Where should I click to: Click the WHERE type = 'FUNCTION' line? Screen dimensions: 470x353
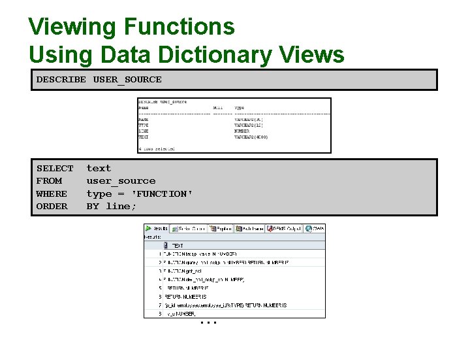114,194
